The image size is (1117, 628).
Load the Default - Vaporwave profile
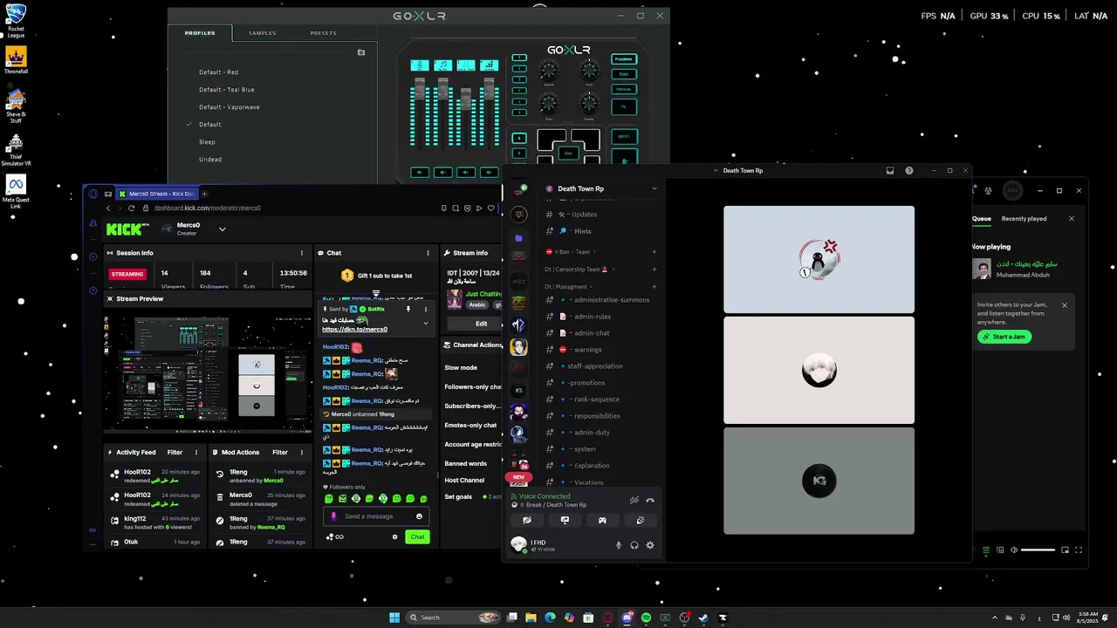pos(230,107)
